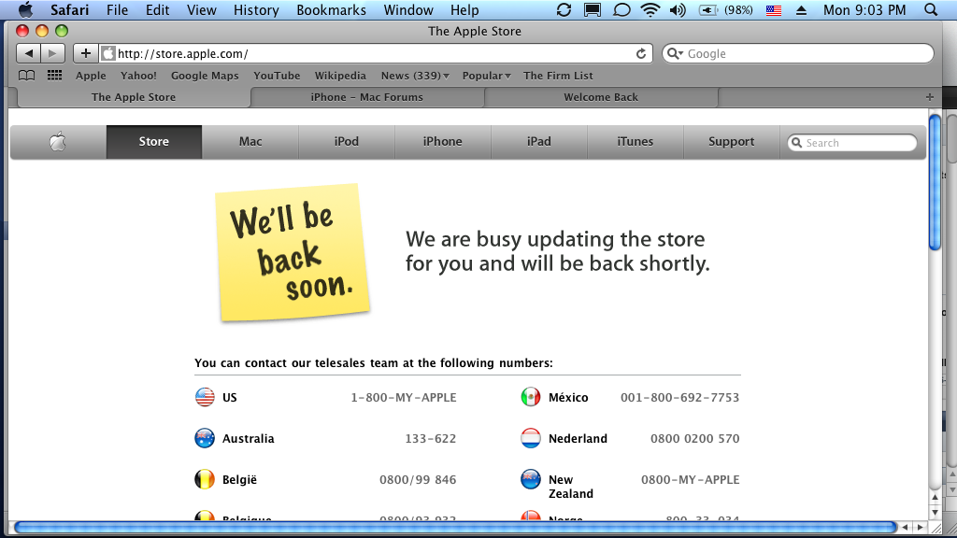Image resolution: width=957 pixels, height=538 pixels.
Task: Click the clock showing Mon 9:03 PM
Action: (864, 9)
